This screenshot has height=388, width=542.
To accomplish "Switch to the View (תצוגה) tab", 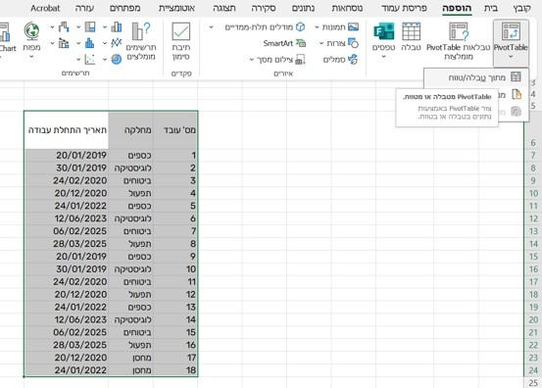I will tap(224, 8).
